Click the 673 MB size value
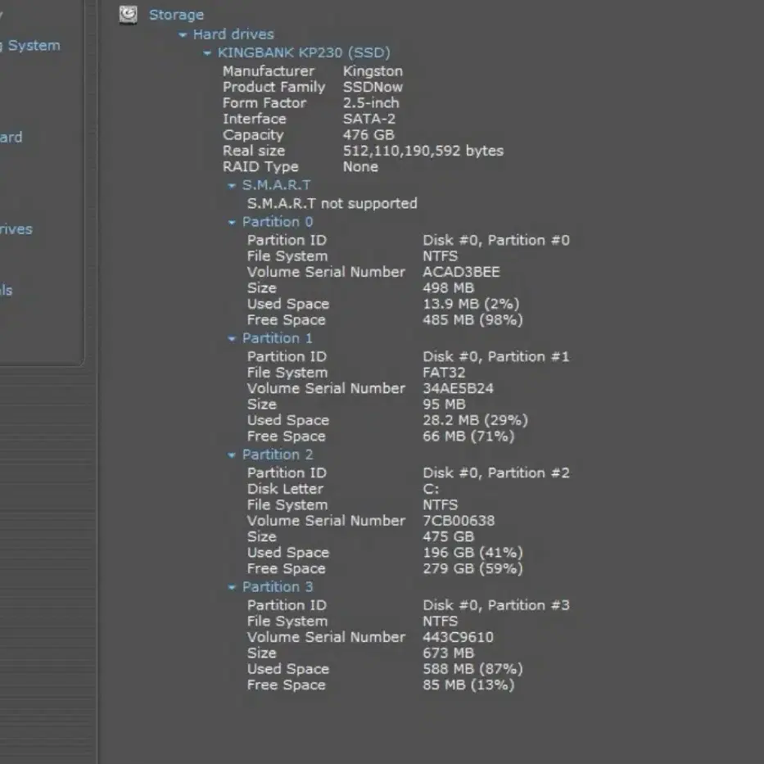 click(448, 653)
